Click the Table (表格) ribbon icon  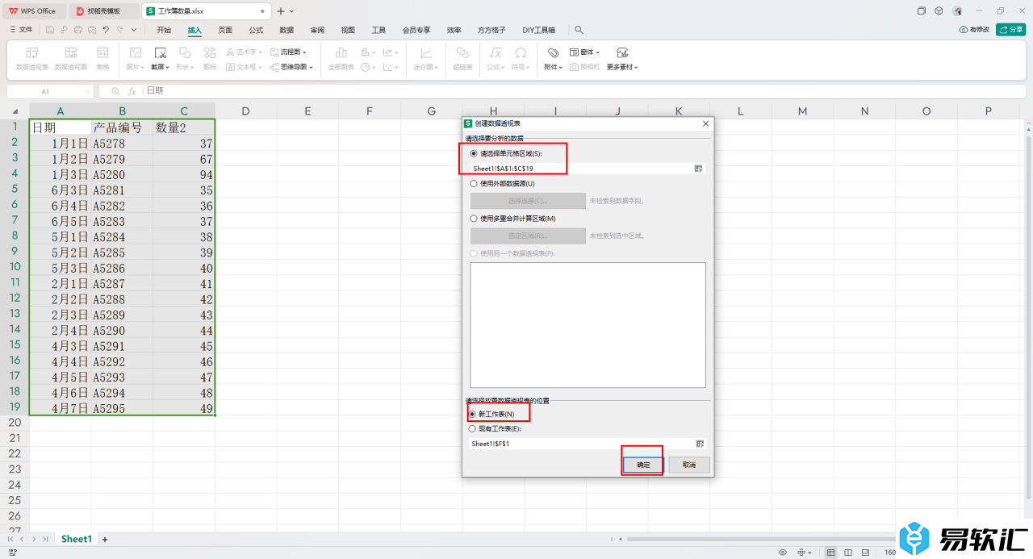tap(102, 52)
